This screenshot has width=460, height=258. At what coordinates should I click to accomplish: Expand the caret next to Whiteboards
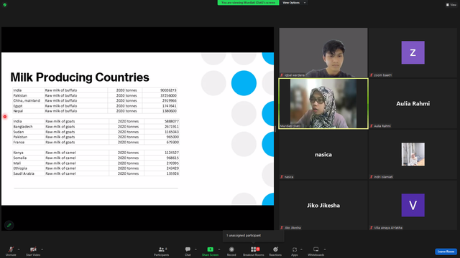tap(325, 249)
